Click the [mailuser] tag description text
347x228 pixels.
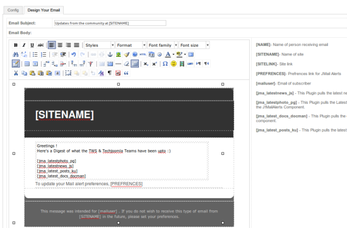[283, 84]
